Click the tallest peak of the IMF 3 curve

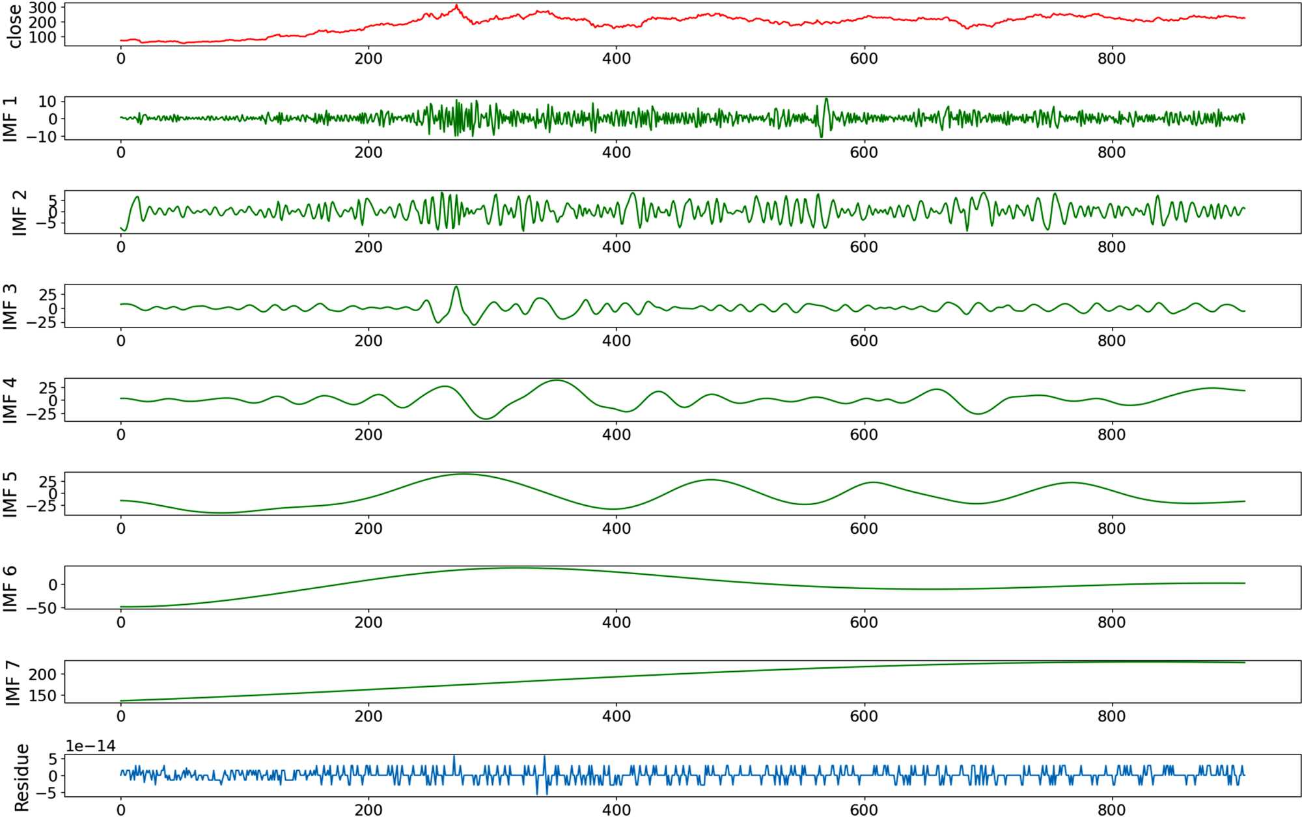456,287
